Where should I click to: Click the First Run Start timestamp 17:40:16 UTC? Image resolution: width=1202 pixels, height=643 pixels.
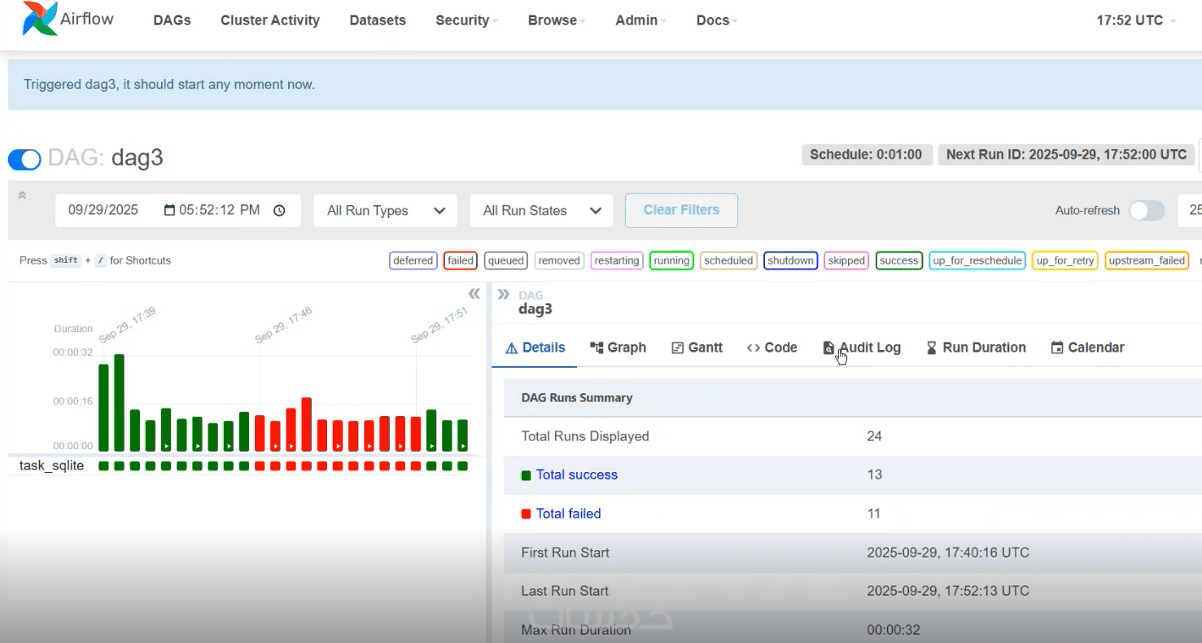click(948, 553)
